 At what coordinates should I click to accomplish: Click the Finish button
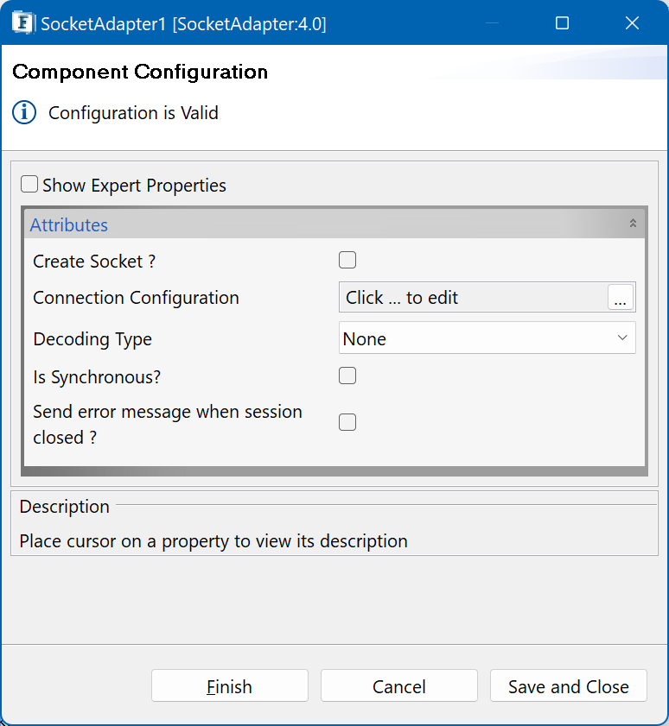click(x=230, y=685)
